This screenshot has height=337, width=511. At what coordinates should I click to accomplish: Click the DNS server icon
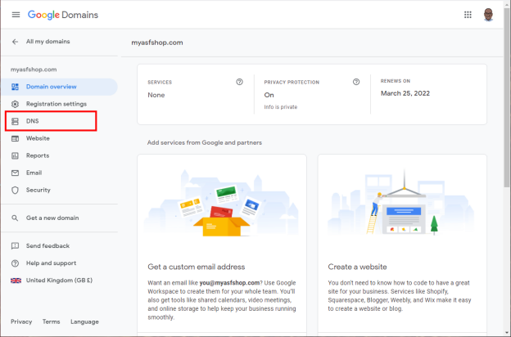click(x=15, y=121)
